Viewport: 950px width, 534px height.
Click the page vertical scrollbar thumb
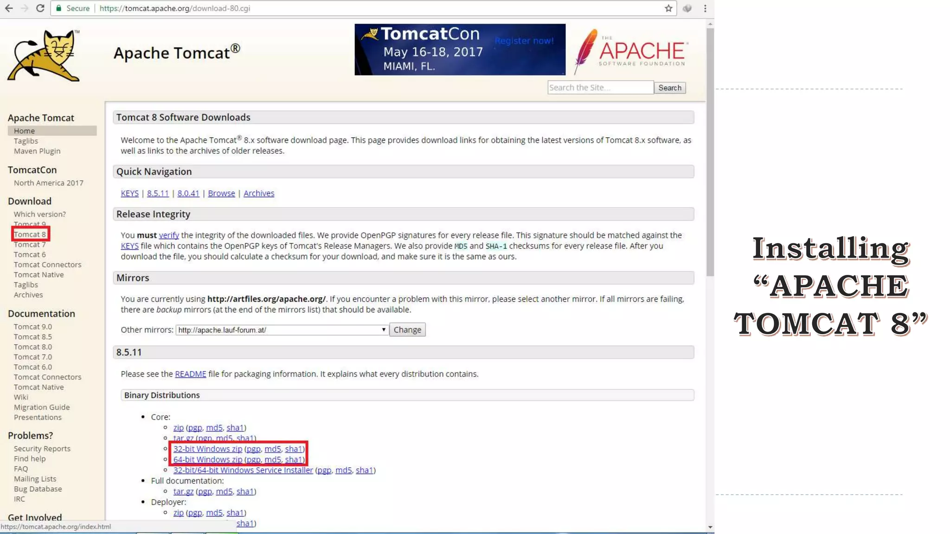tap(710, 153)
